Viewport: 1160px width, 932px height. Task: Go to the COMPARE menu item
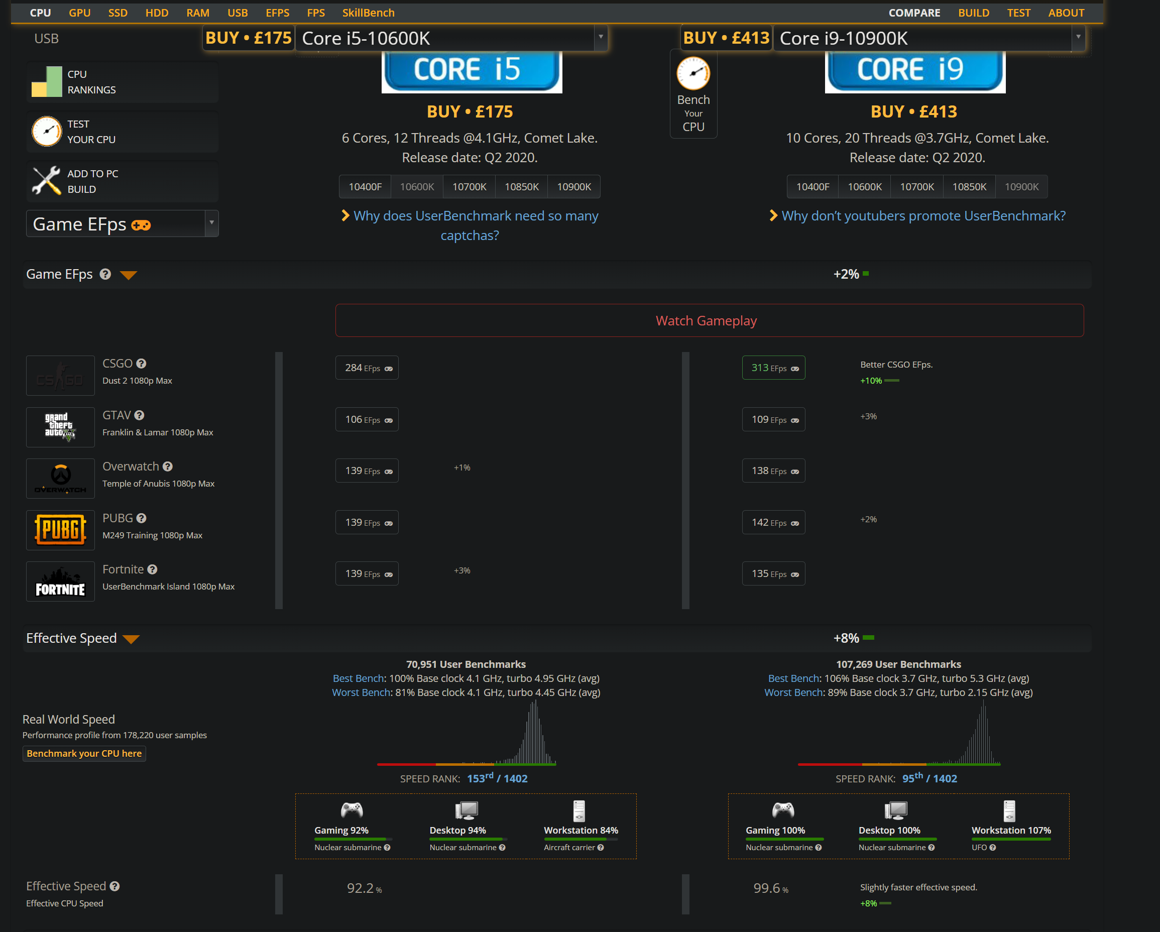[914, 13]
